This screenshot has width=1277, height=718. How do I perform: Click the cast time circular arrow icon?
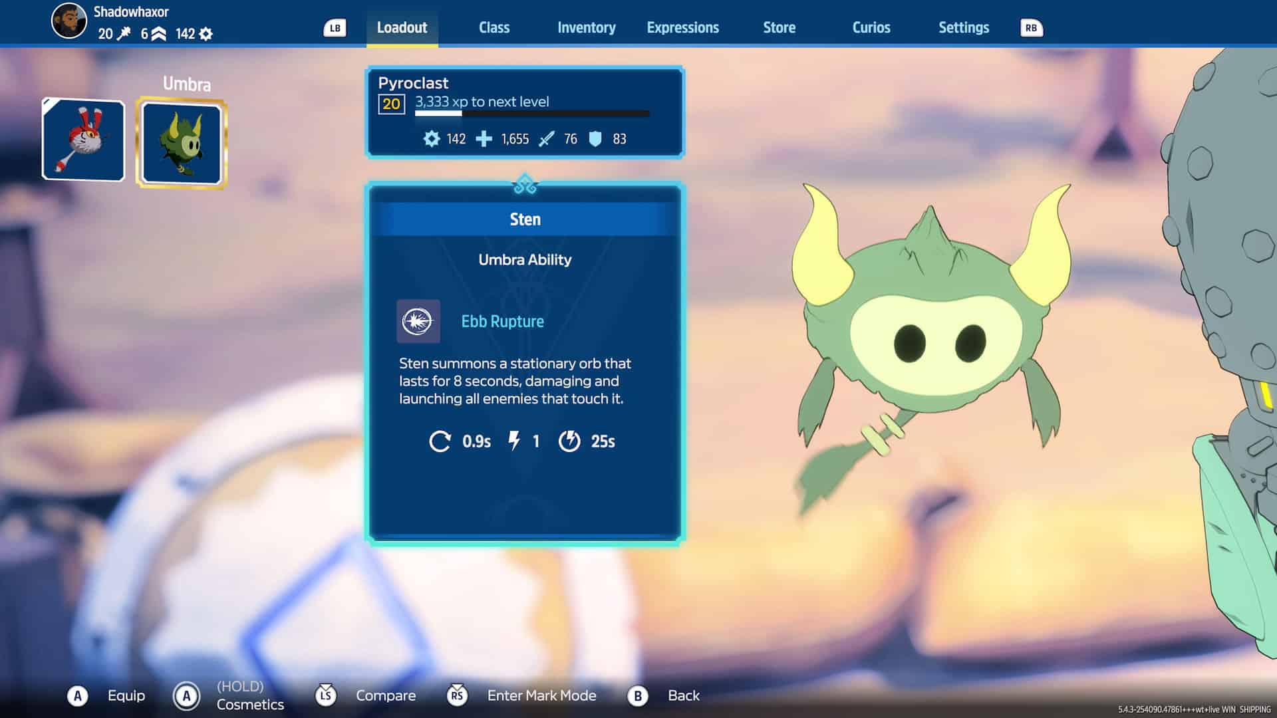(440, 441)
